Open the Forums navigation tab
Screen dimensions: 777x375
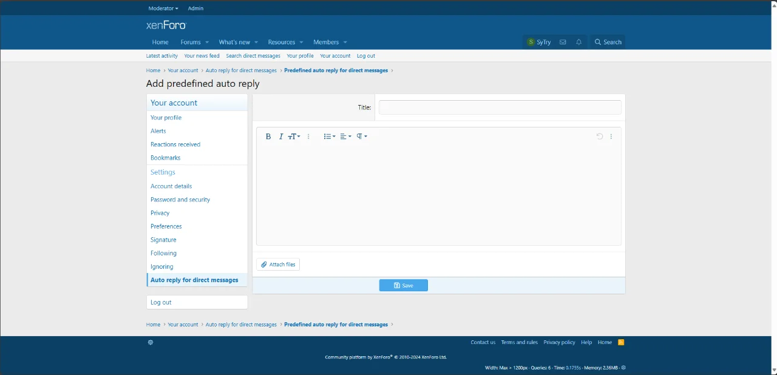tap(191, 42)
